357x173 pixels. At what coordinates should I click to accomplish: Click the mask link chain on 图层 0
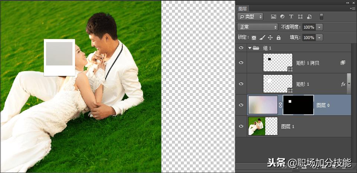pos(280,105)
